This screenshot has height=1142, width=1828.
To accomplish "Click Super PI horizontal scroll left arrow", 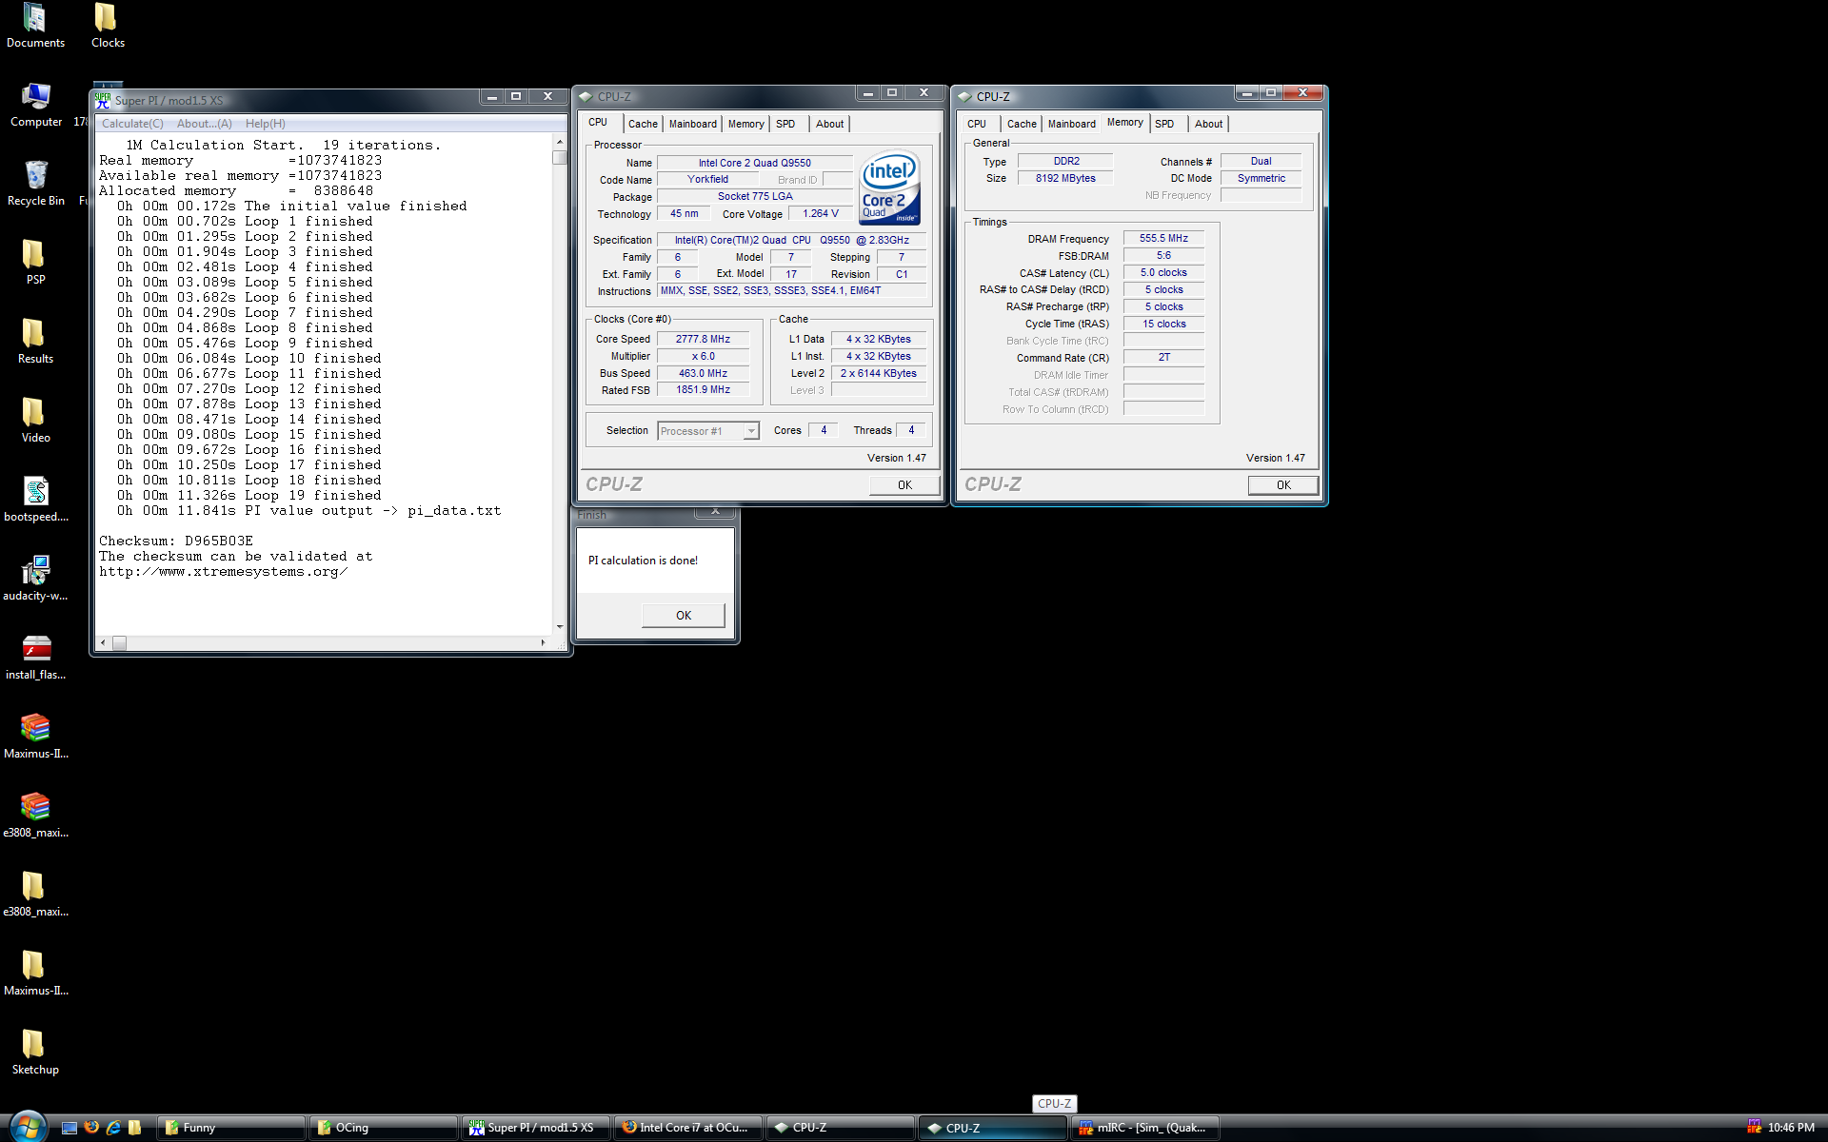I will [x=104, y=642].
